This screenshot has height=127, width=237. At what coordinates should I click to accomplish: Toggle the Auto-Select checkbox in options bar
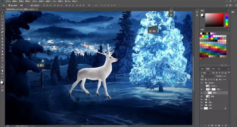9,5
